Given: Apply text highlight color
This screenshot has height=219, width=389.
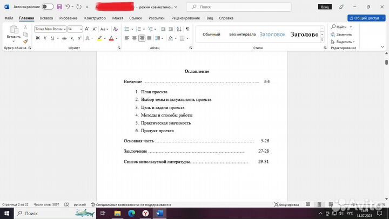Looking at the screenshot, I should point(99,38).
